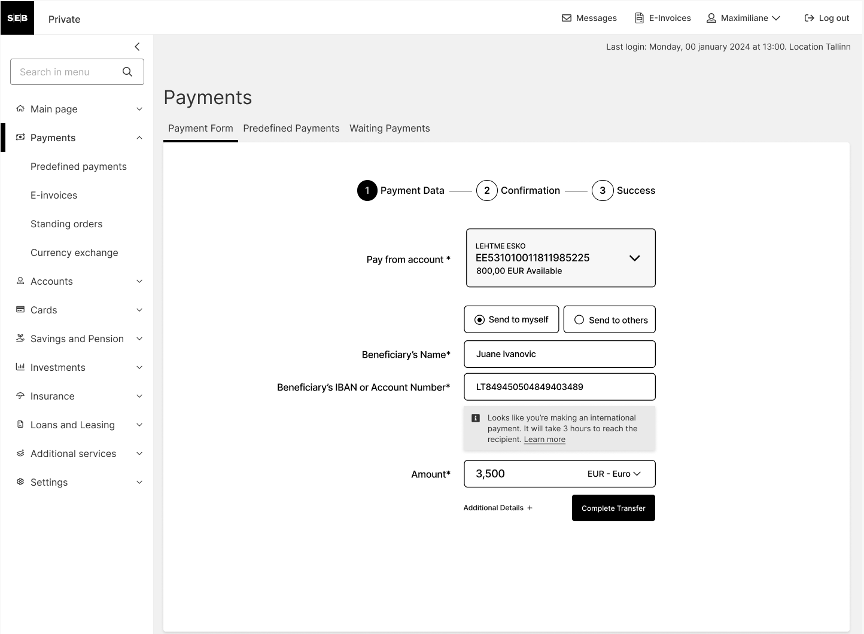The height and width of the screenshot is (634, 864).
Task: Expand the Accounts section chevron
Action: pyautogui.click(x=139, y=281)
